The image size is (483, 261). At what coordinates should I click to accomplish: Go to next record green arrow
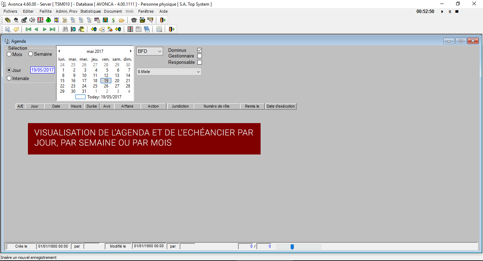pyautogui.click(x=45, y=29)
